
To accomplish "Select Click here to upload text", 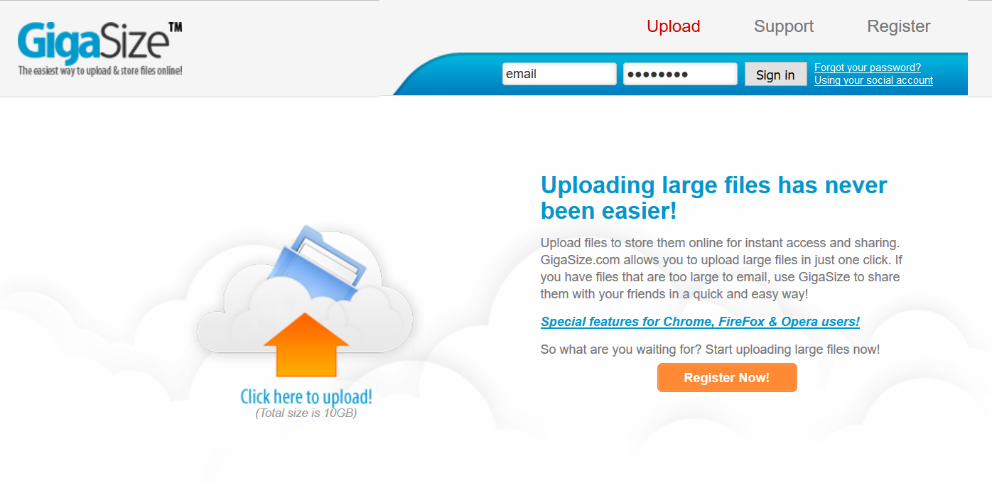I will (x=306, y=396).
